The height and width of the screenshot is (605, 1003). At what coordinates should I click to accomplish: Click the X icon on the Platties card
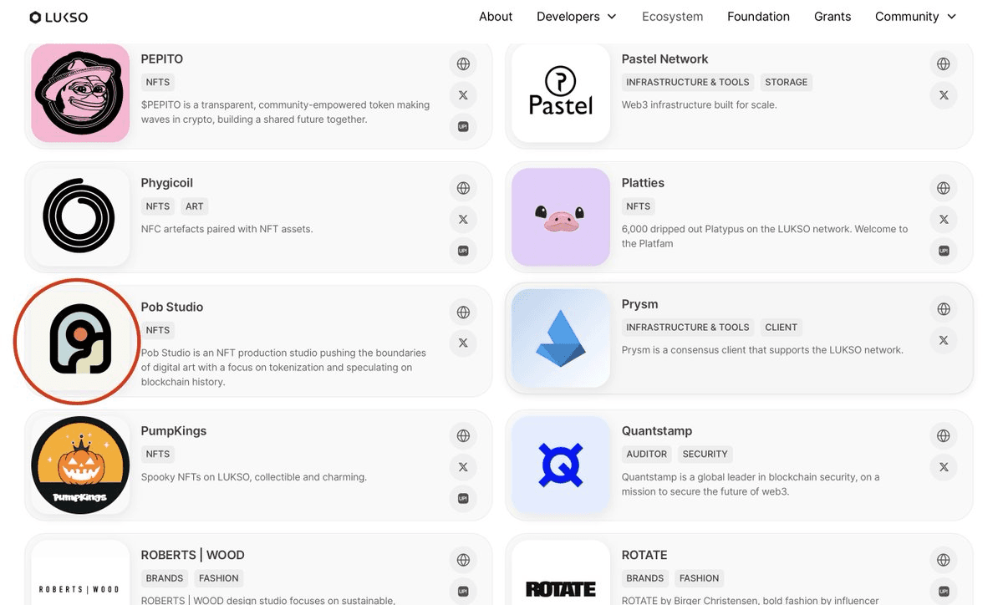click(944, 220)
